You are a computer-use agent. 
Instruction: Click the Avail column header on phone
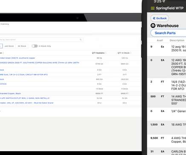(160, 40)
